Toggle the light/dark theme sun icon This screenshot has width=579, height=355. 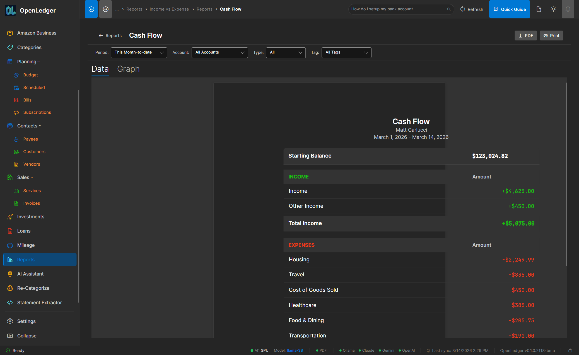pyautogui.click(x=553, y=9)
